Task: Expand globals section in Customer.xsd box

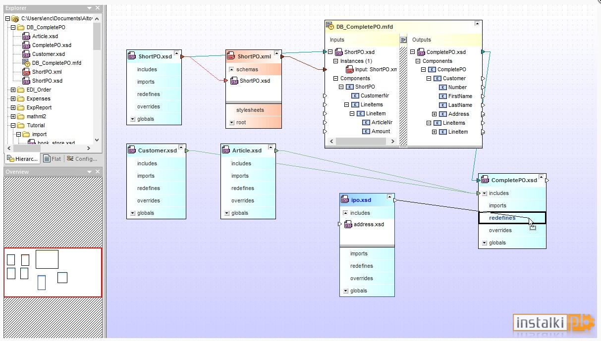Action: [133, 213]
